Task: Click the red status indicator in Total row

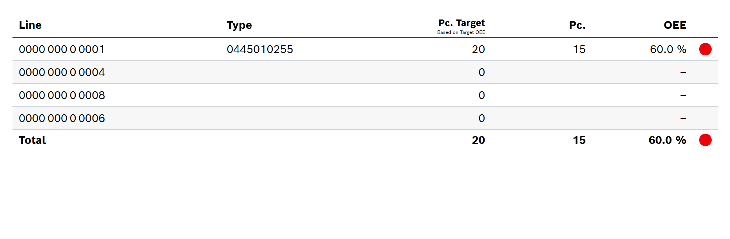Action: [705, 140]
